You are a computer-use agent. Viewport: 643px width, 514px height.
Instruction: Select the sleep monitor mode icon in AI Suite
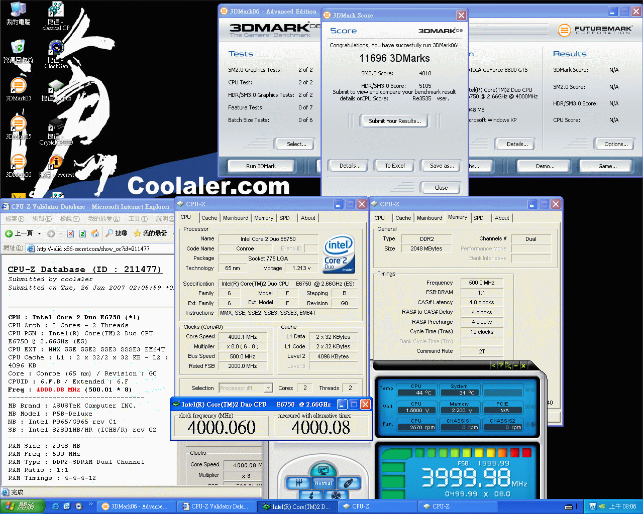323,470
